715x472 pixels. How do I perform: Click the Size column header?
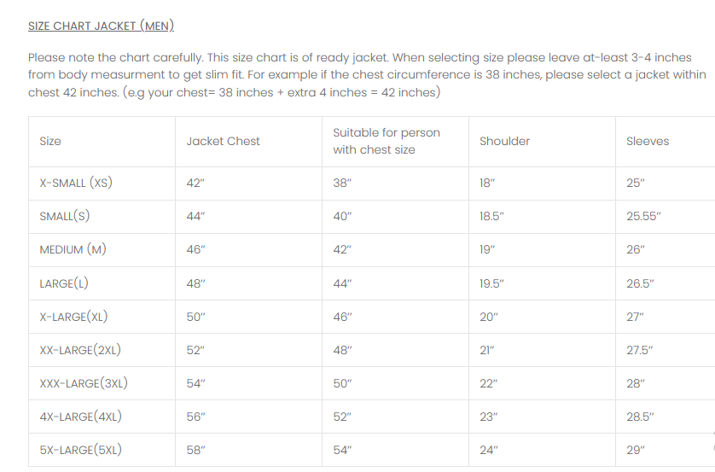(50, 141)
